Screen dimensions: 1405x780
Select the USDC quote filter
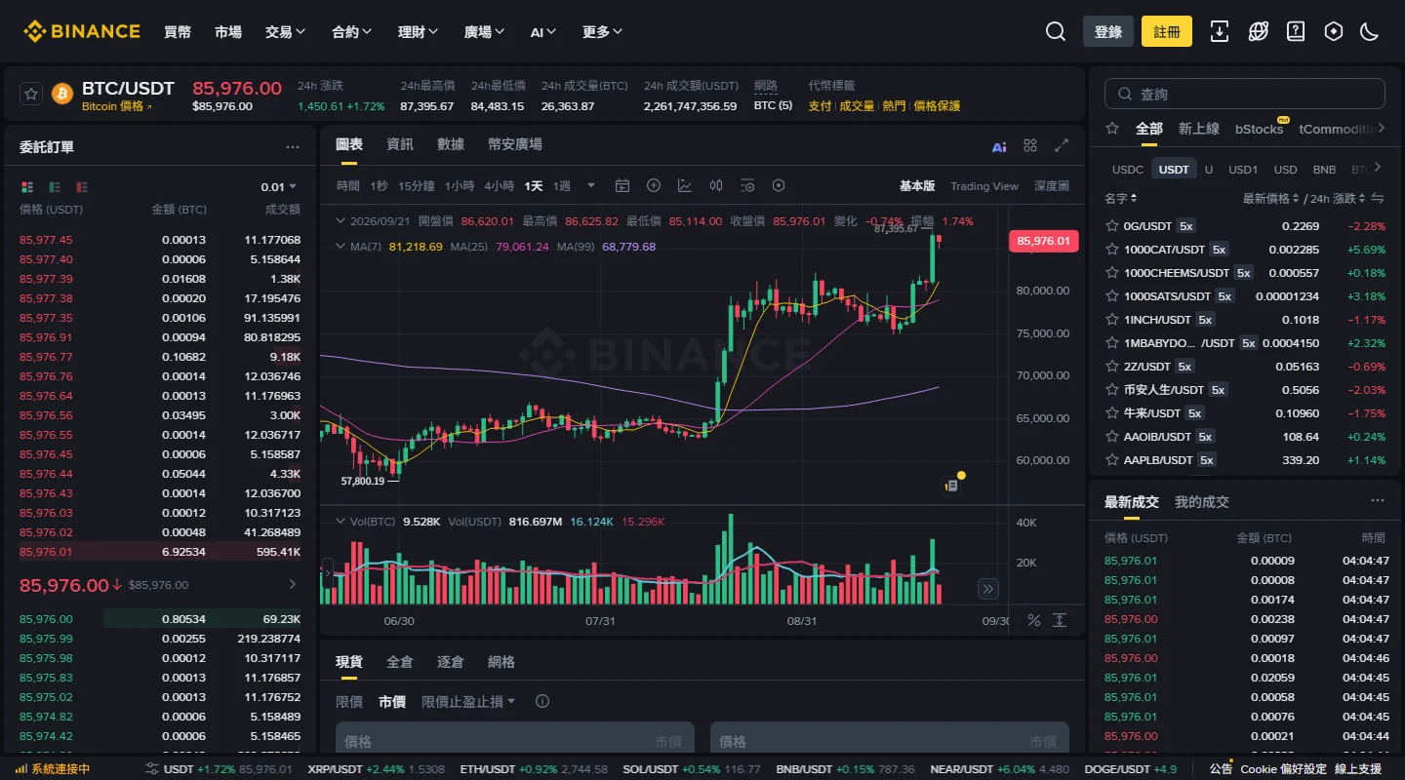coord(1128,169)
